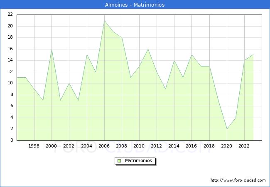Click the 0 y-axis label
This screenshot has width=270, height=187.
point(12,140)
